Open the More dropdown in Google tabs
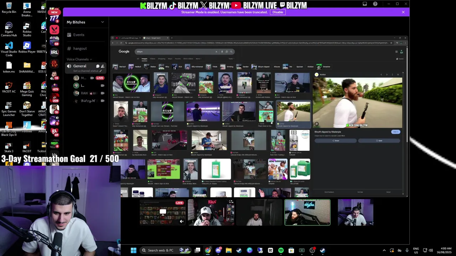This screenshot has width=456, height=256. (198, 59)
